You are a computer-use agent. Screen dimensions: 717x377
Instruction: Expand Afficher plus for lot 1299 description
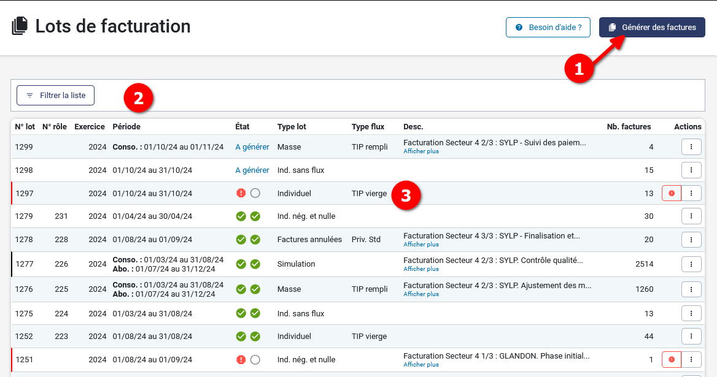421,151
